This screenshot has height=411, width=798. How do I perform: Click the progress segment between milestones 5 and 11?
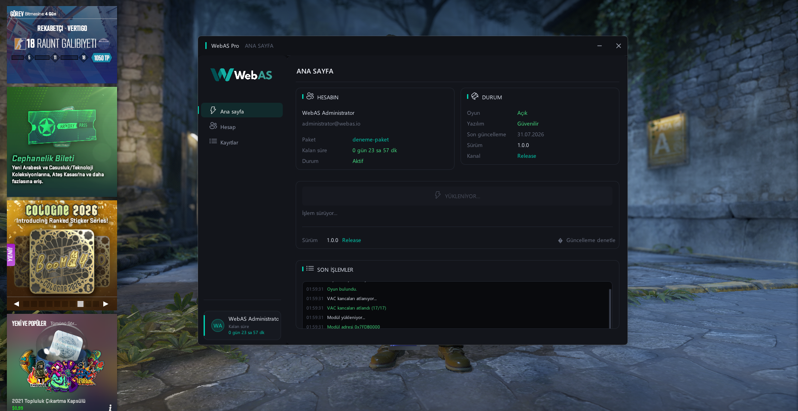42,58
